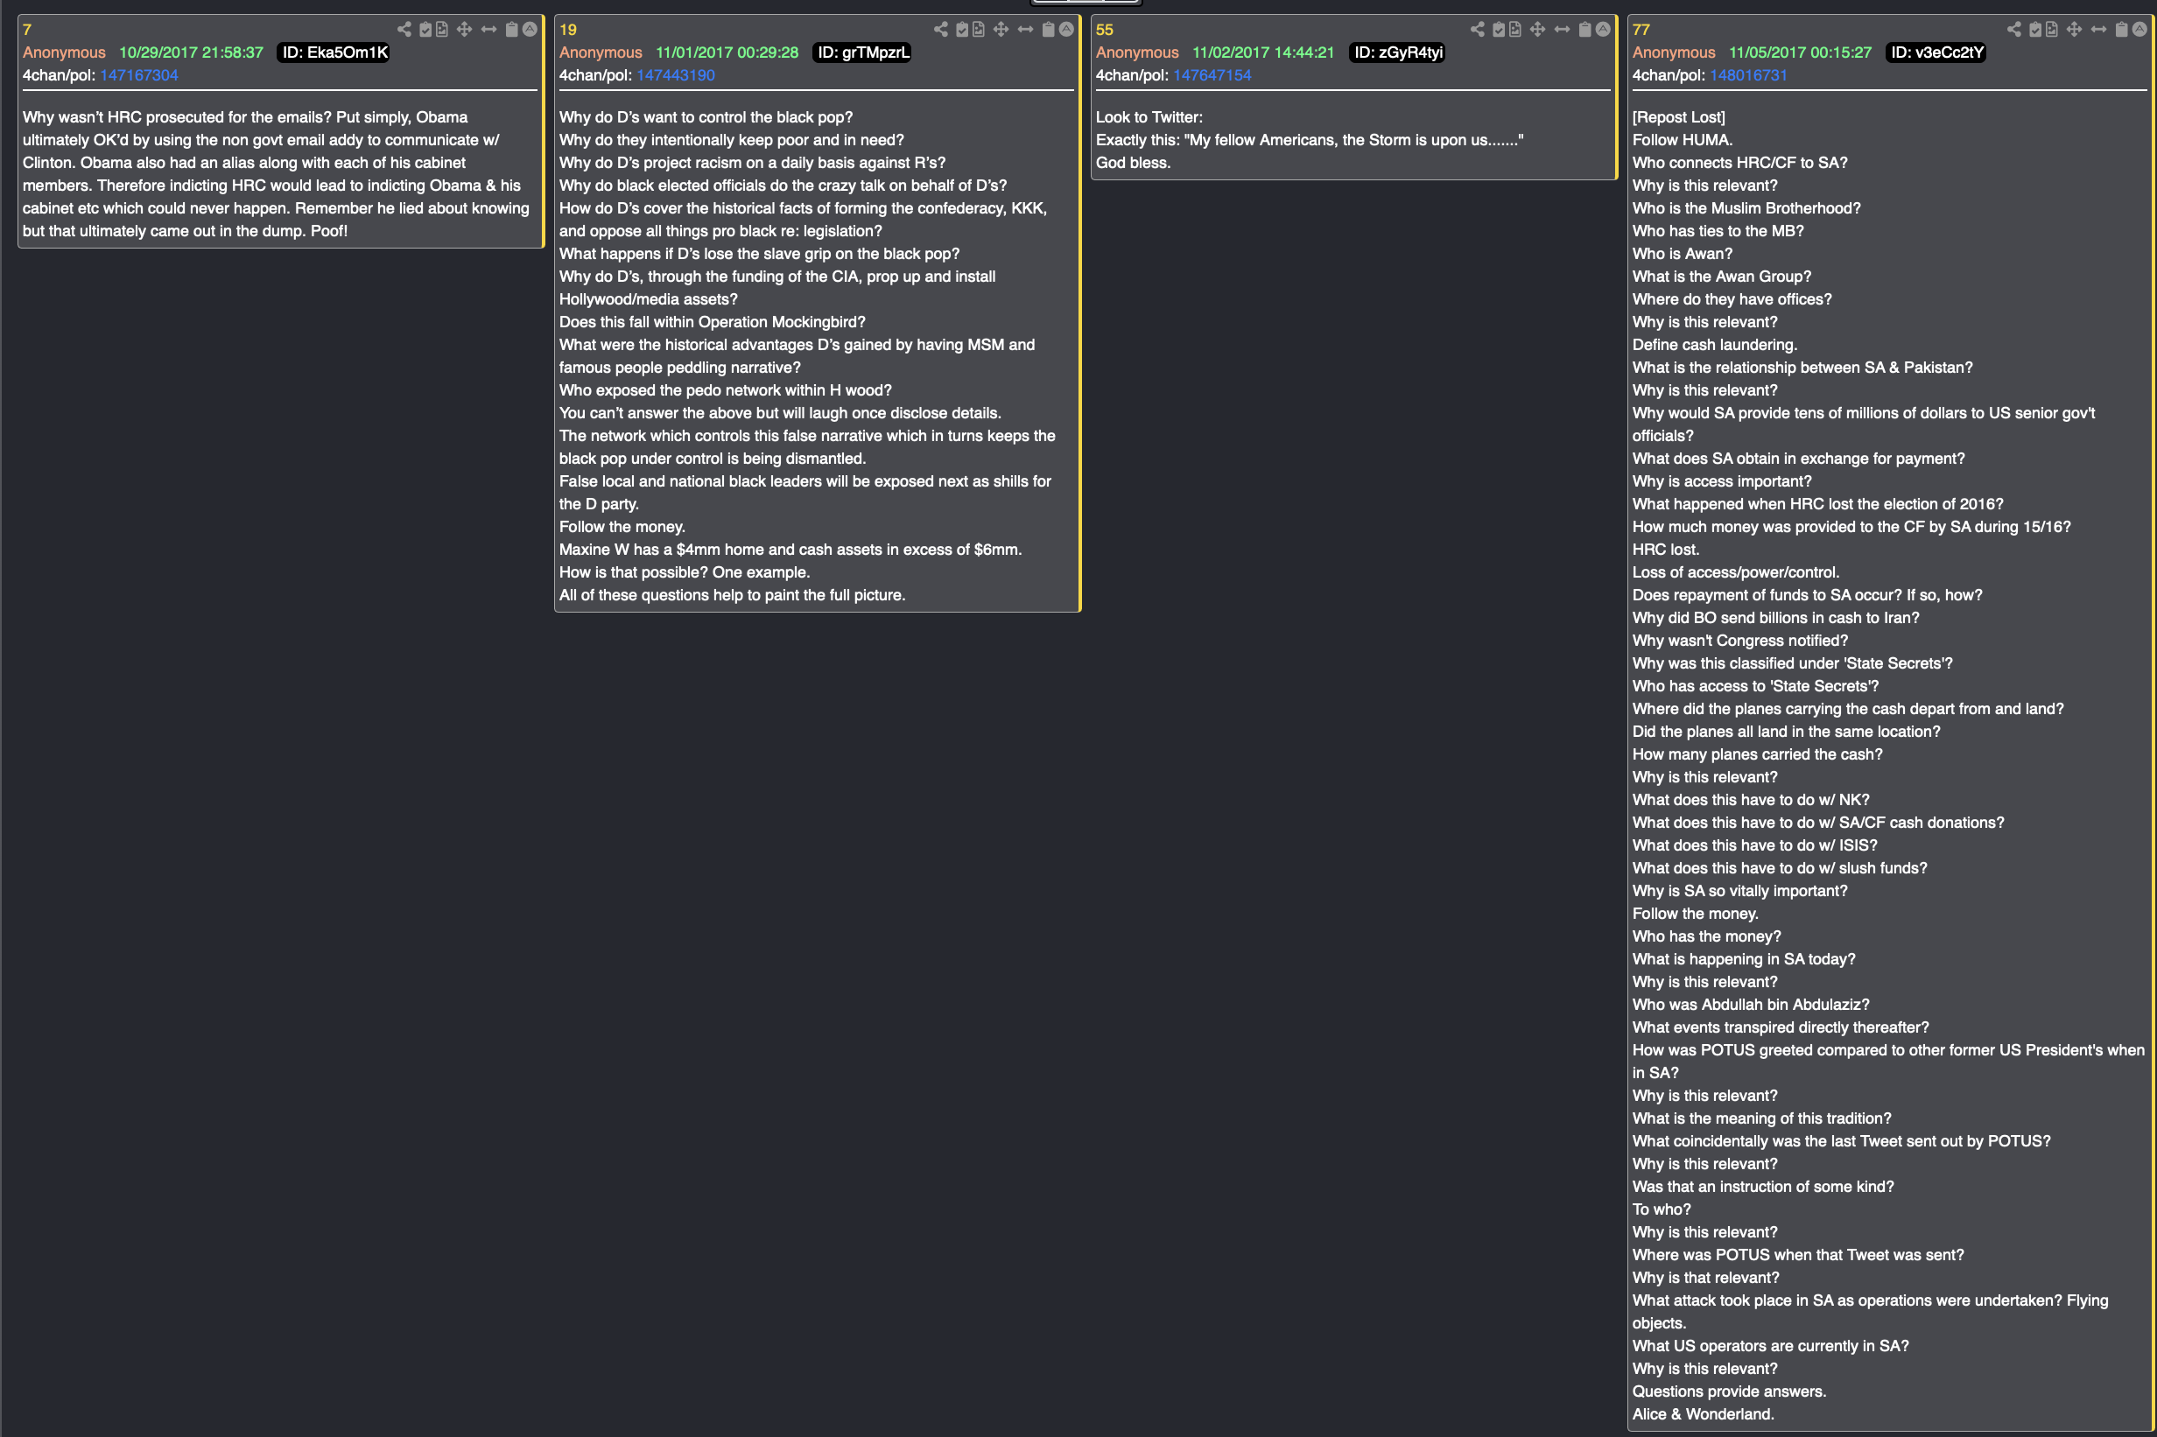The width and height of the screenshot is (2157, 1437).
Task: Open 4chan/pol link 147647154
Action: coord(1212,75)
